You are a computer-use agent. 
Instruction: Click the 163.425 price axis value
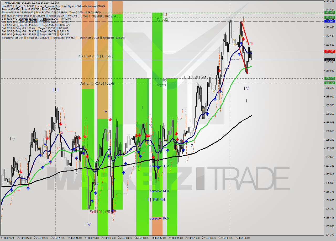[329, 2]
